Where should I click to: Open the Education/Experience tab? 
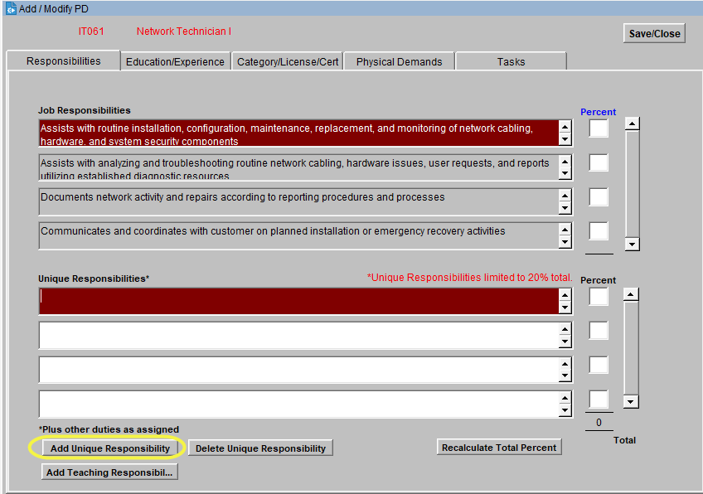(175, 62)
